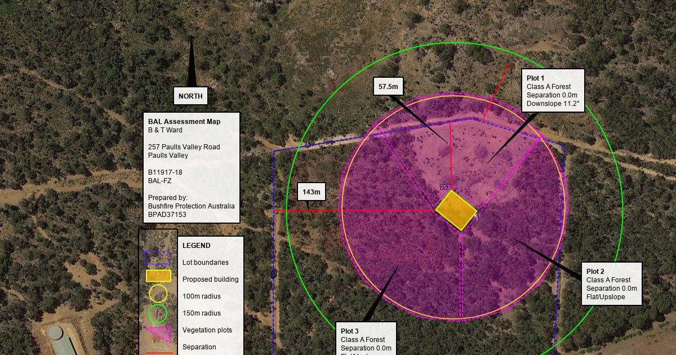Open the Plot 2 callout box
676x355 pixels.
coord(611,284)
